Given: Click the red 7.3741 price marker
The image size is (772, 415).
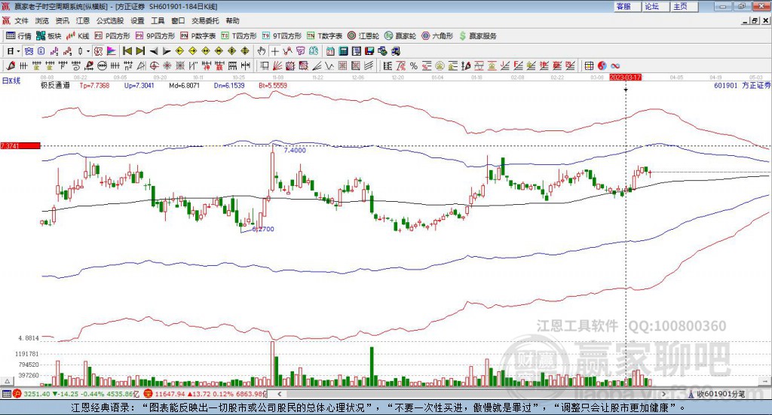Looking at the screenshot, I should coord(20,146).
